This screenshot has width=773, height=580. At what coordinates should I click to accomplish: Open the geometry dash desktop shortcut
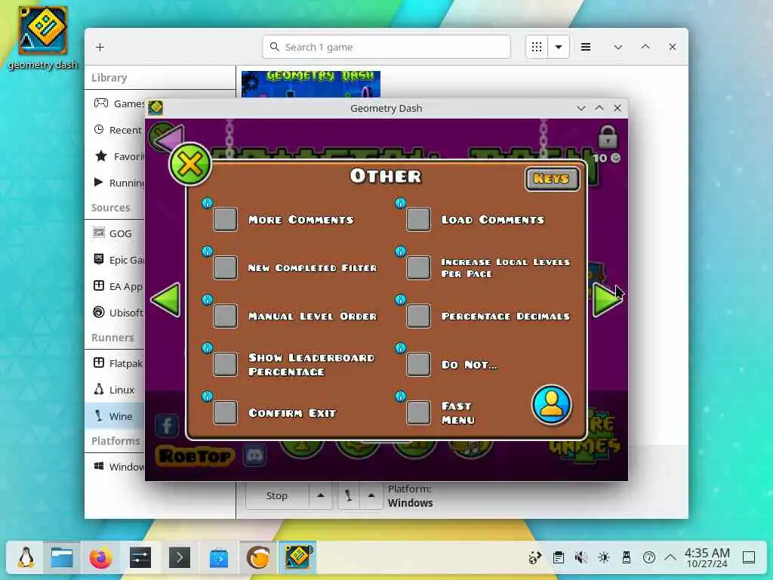click(x=43, y=38)
